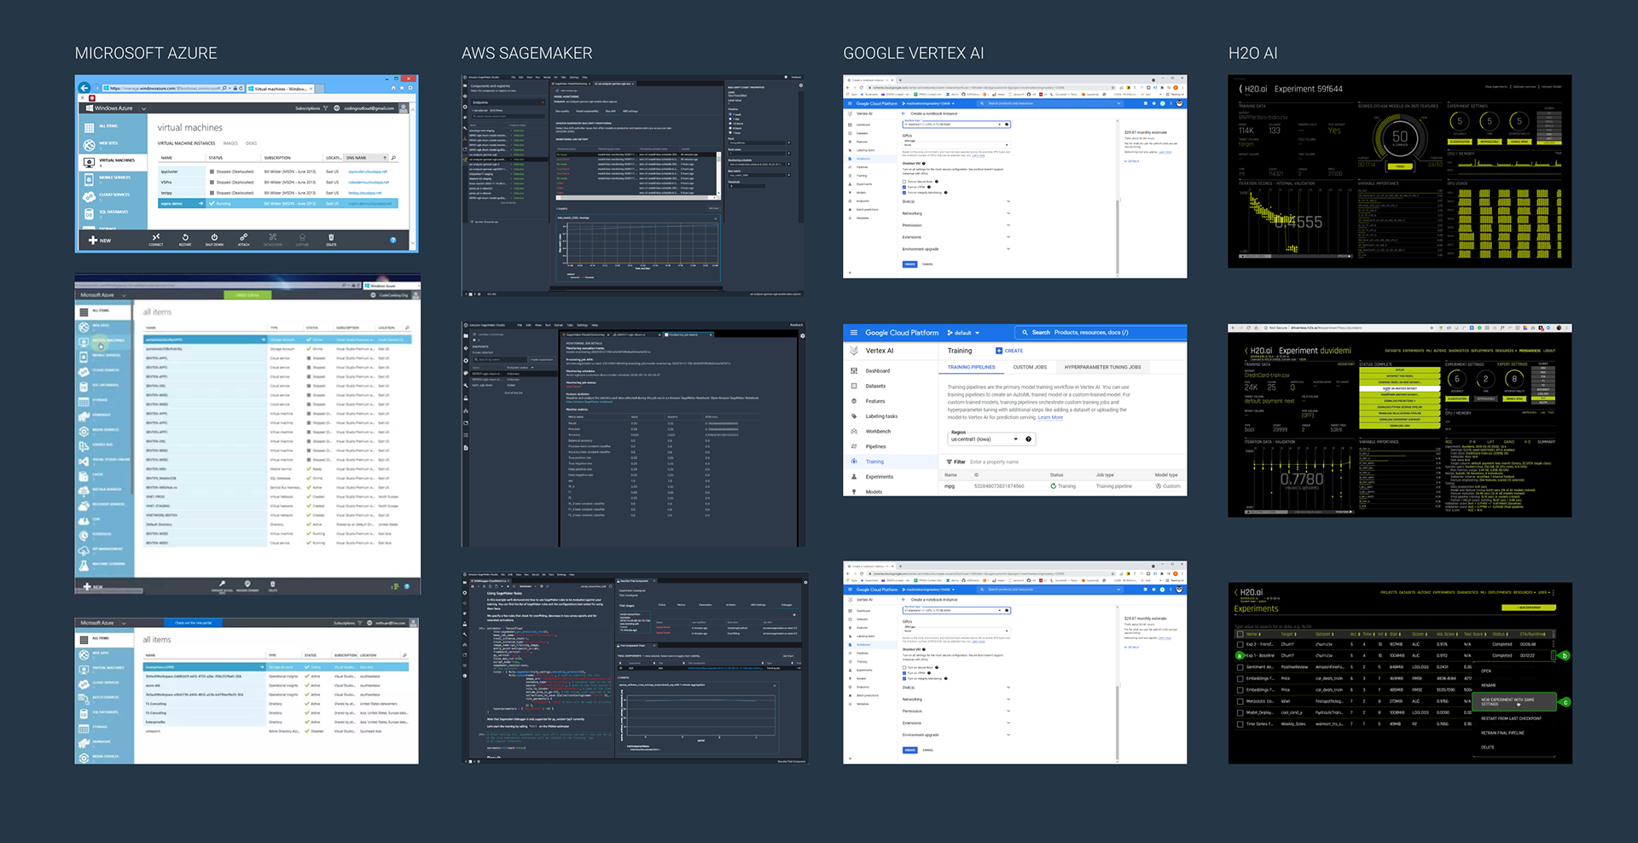Check the Exp 2 - Transf... experiment checkbox

pos(1240,644)
